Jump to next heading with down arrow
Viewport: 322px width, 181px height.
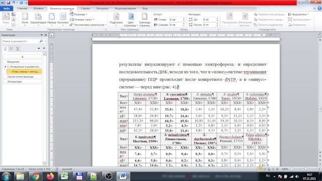coord(44,48)
